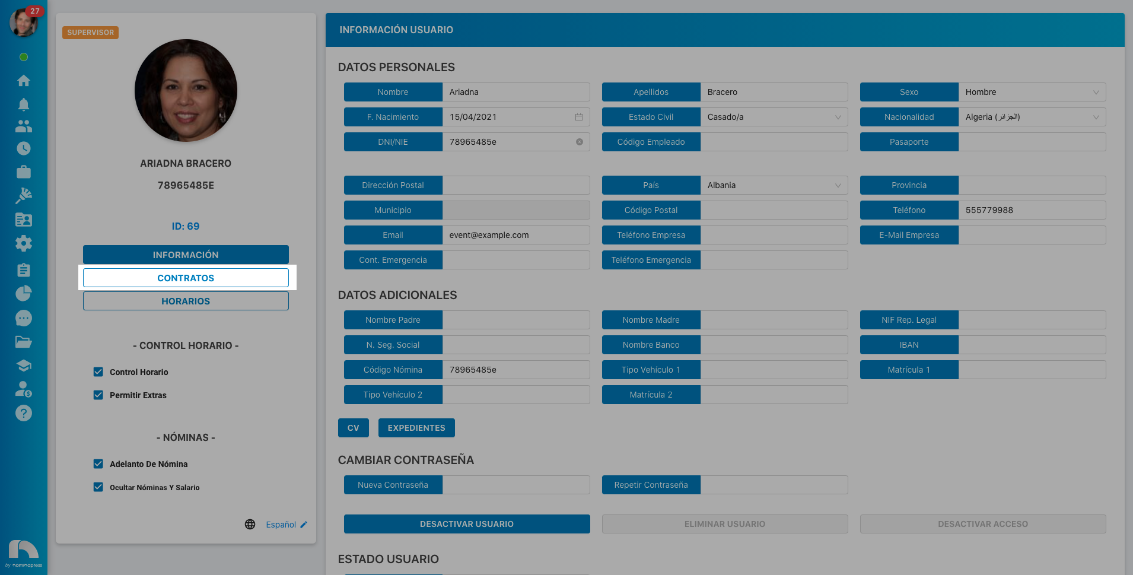Open the help question mark icon
1133x575 pixels.
(x=24, y=413)
